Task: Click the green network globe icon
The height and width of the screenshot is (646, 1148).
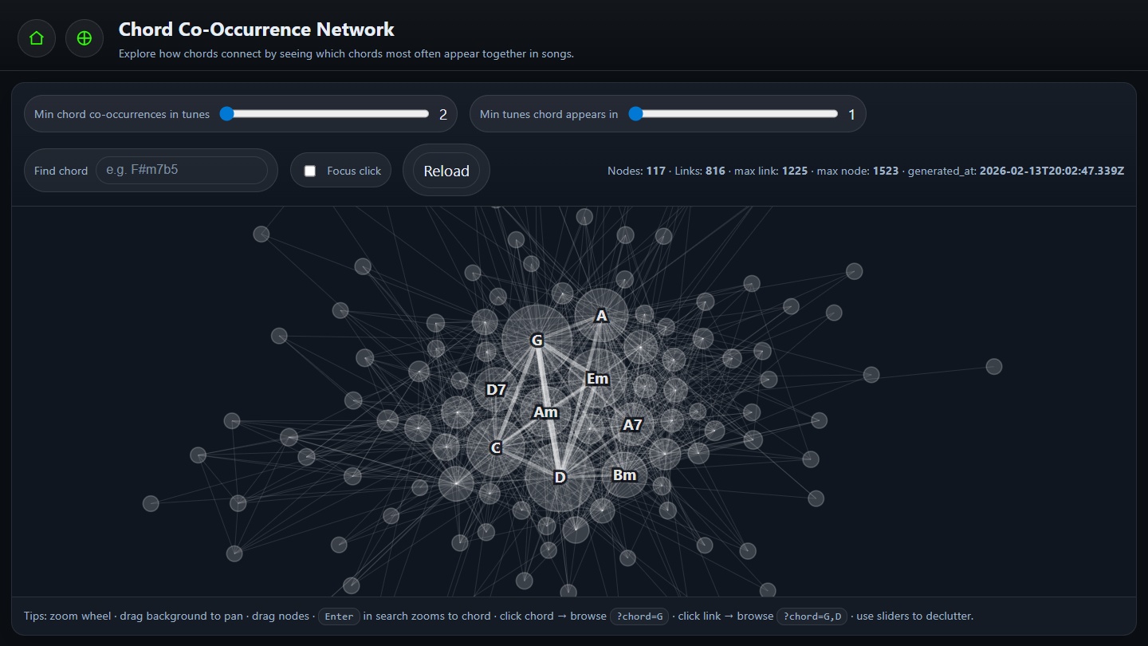Action: click(85, 37)
